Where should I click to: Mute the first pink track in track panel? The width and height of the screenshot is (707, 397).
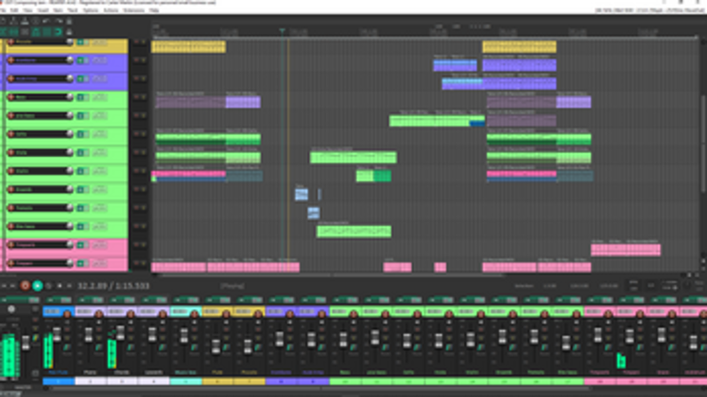point(135,245)
